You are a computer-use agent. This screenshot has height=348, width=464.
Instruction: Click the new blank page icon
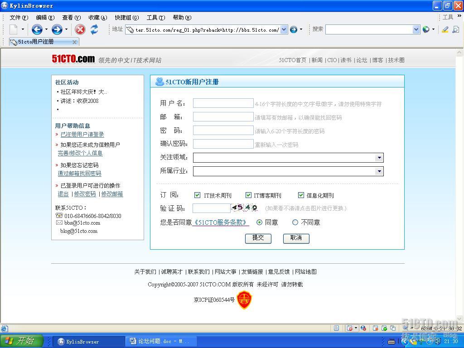click(14, 29)
